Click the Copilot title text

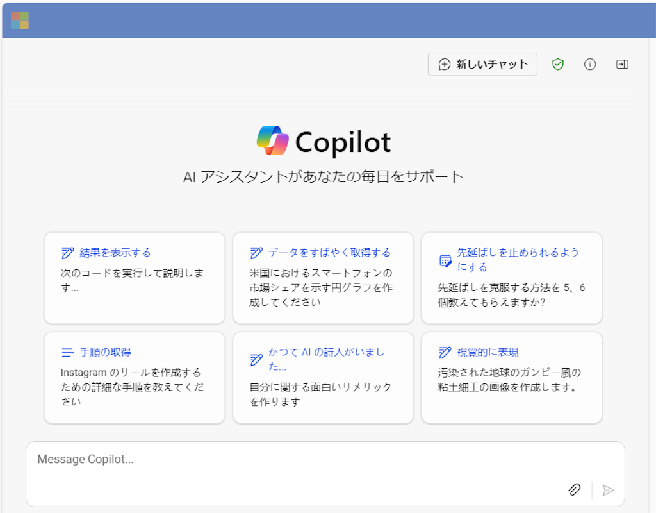coord(343,142)
